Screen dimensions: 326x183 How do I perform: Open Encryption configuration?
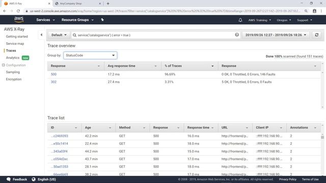coord(14,79)
